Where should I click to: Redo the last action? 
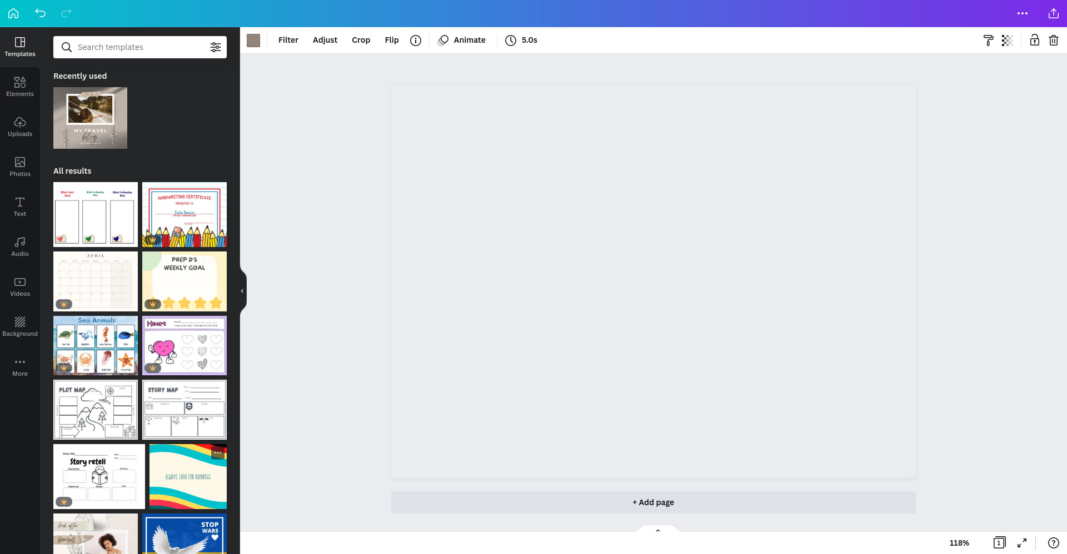coord(66,13)
